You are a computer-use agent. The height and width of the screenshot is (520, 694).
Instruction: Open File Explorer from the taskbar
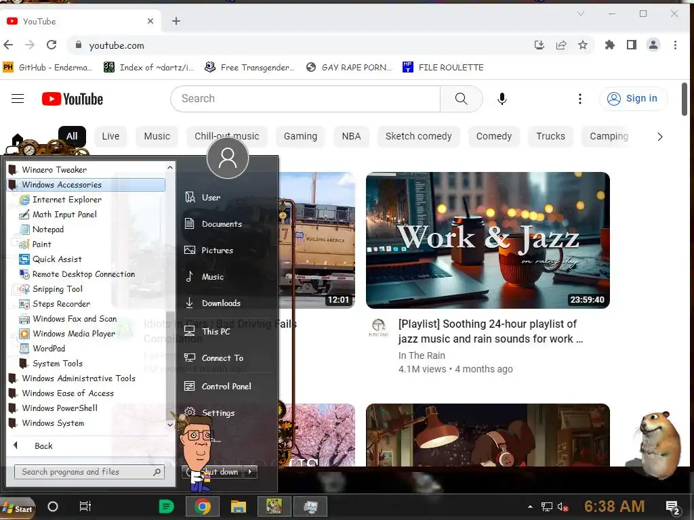238,506
